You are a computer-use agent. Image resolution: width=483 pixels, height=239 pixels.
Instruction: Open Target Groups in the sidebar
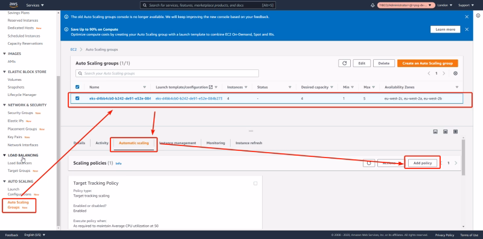tap(19, 171)
